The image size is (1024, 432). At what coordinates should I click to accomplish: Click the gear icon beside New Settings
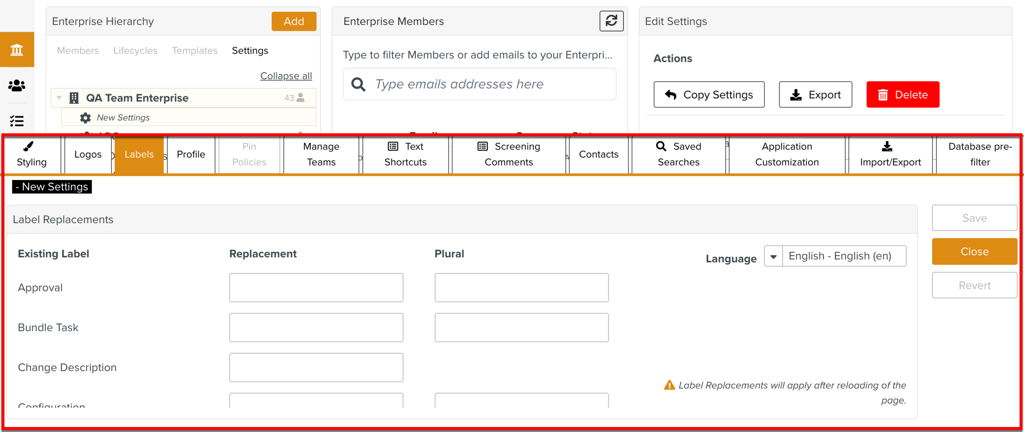pyautogui.click(x=85, y=118)
